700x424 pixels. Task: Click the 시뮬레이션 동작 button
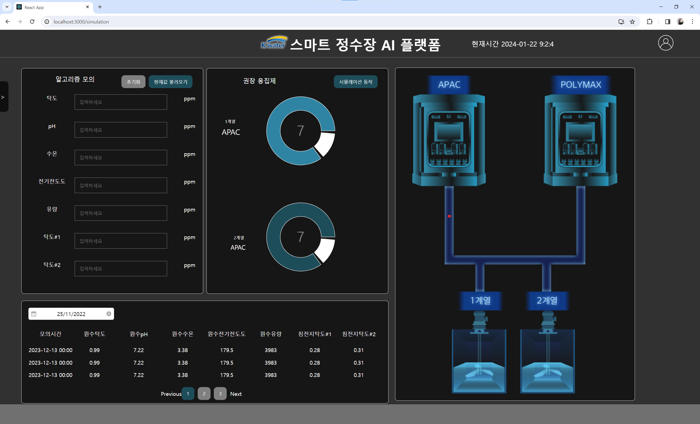click(356, 82)
